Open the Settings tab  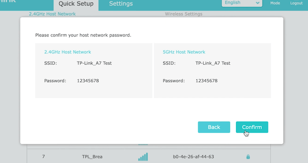(121, 4)
